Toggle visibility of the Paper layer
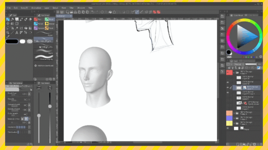 click(x=228, y=128)
